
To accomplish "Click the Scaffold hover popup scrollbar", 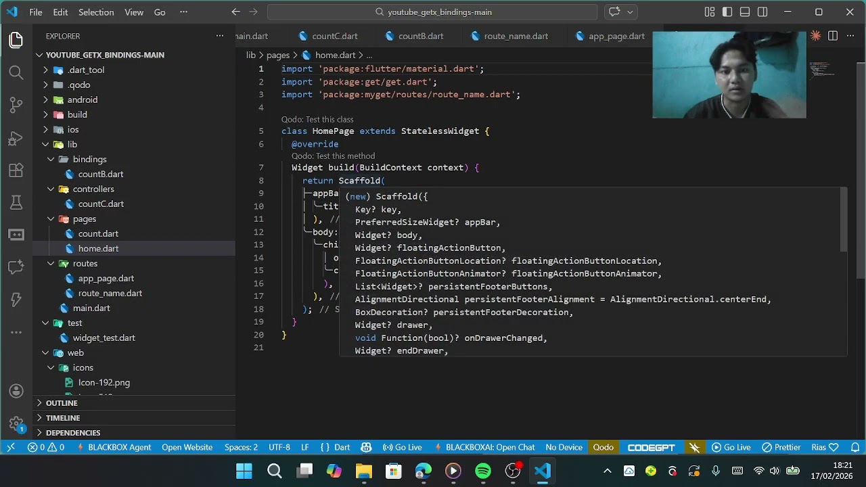I will pos(844,220).
